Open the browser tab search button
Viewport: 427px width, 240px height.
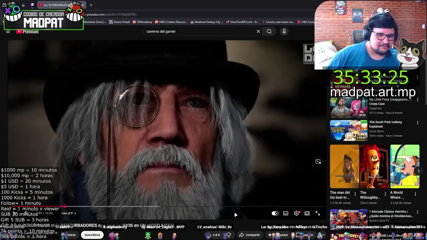(x=4, y=5)
